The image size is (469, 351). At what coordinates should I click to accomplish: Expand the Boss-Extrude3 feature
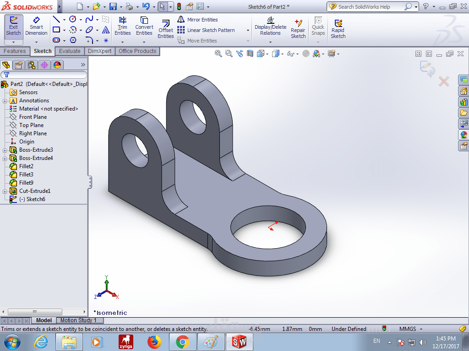pyautogui.click(x=5, y=150)
